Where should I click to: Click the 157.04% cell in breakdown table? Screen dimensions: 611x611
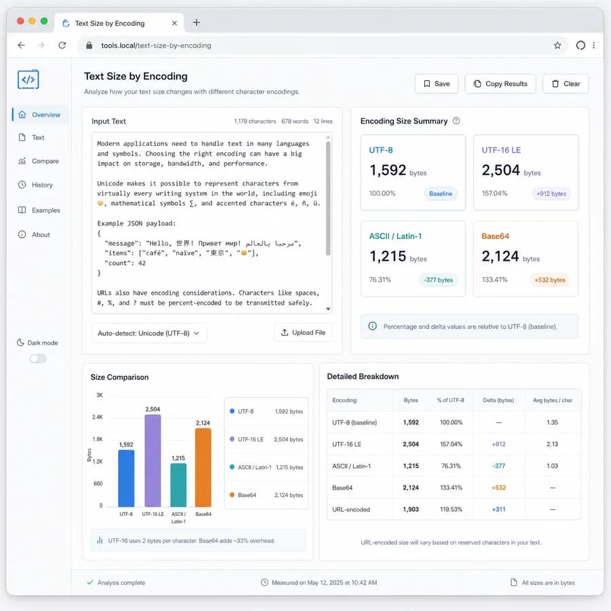[451, 444]
